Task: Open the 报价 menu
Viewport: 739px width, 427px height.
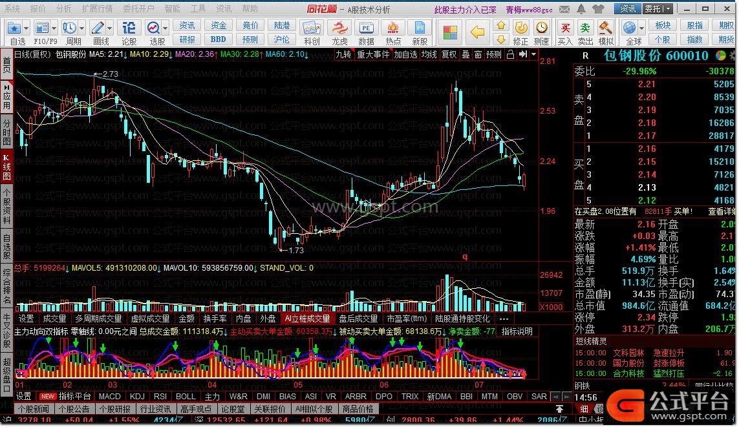Action: click(x=37, y=8)
